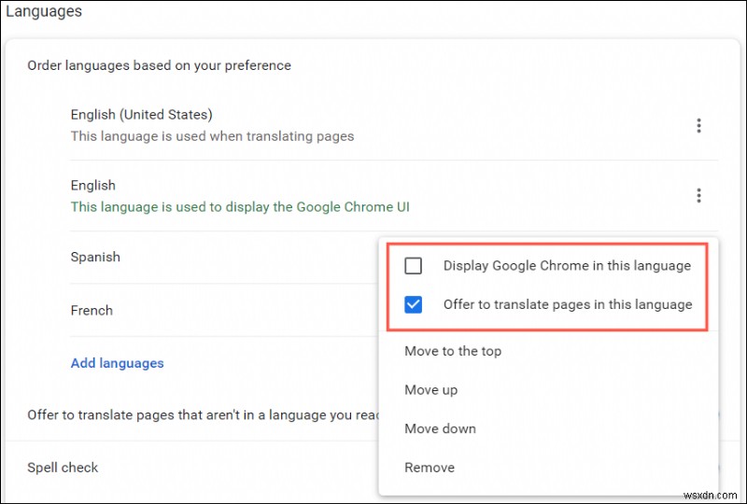Select Remove from the language menu
The height and width of the screenshot is (504, 747).
click(430, 468)
